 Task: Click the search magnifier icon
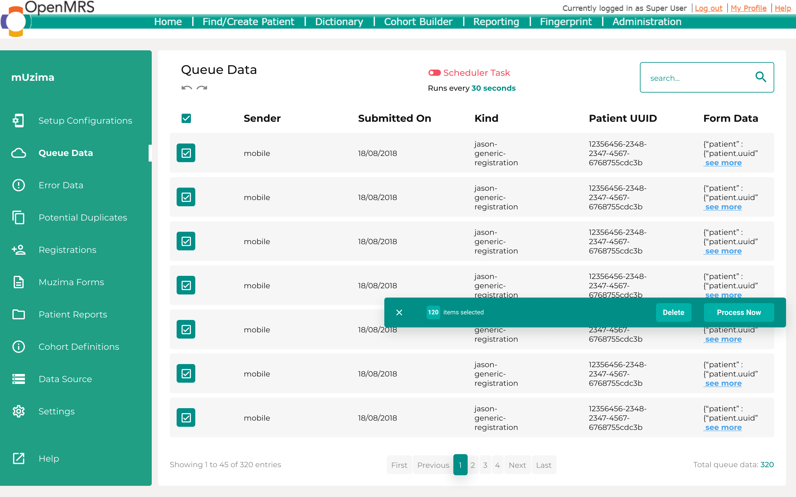tap(761, 77)
